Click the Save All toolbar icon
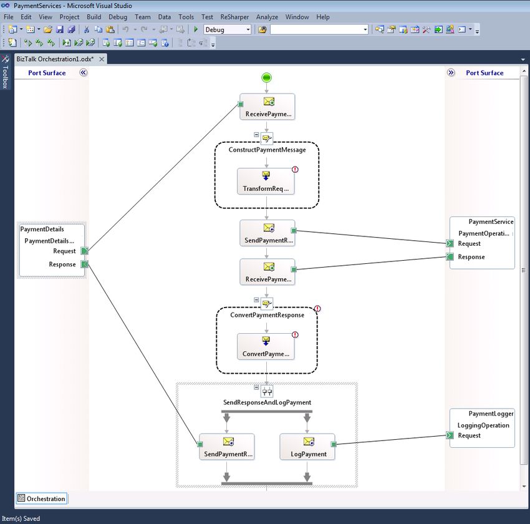 coord(71,29)
